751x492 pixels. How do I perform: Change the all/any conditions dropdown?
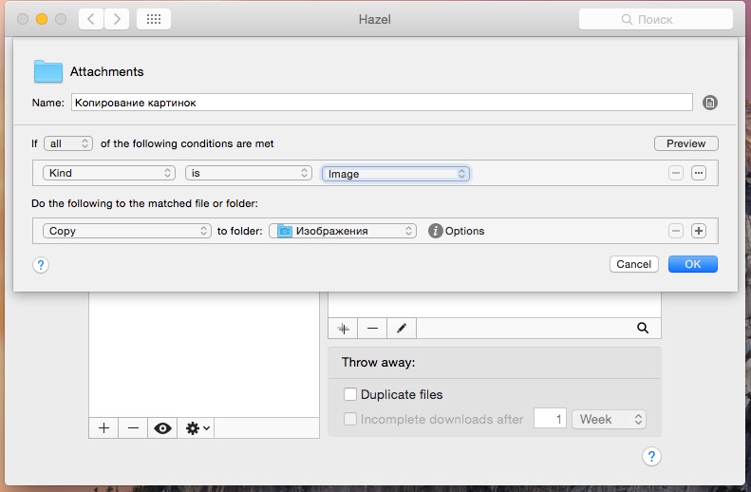(68, 143)
